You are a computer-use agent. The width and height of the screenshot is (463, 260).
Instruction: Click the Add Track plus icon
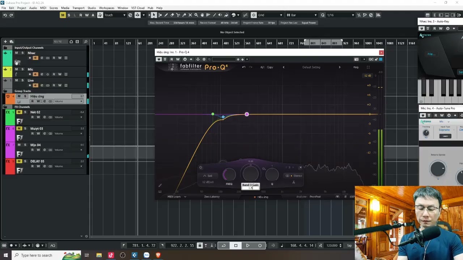[6, 42]
